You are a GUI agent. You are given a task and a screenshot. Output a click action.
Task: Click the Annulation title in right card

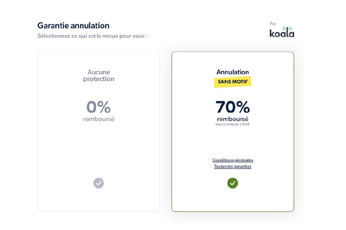coord(232,72)
